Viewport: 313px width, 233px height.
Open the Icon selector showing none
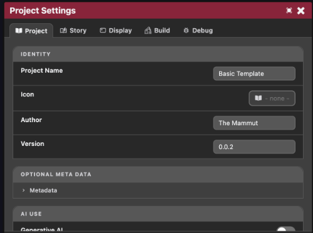tap(272, 98)
